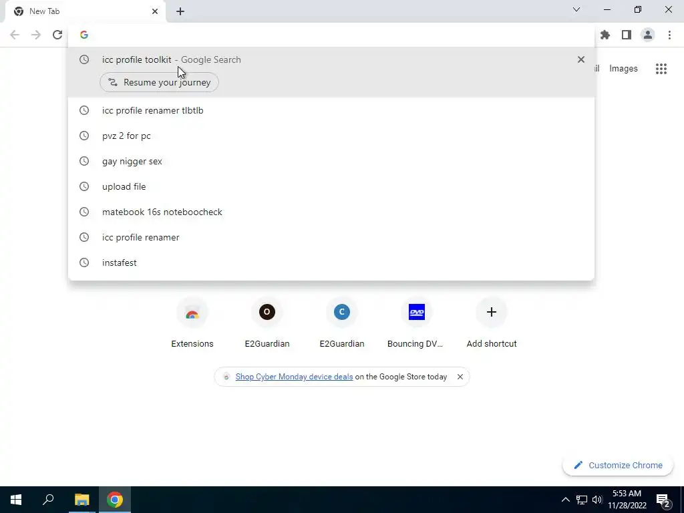Open Chrome's three-dot menu
Viewport: 684px width, 513px height.
669,35
